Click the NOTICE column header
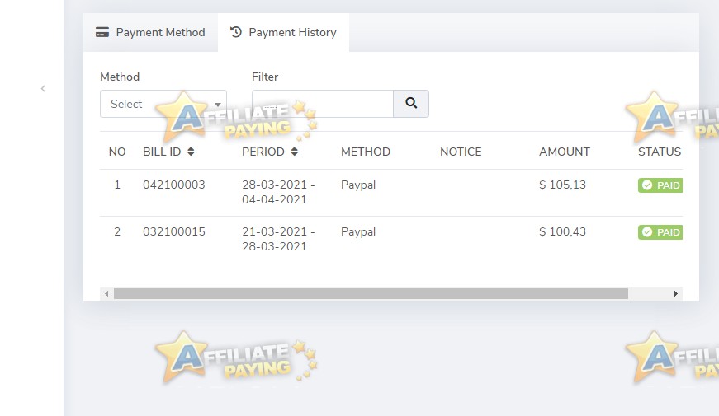Image resolution: width=719 pixels, height=416 pixels. (461, 152)
